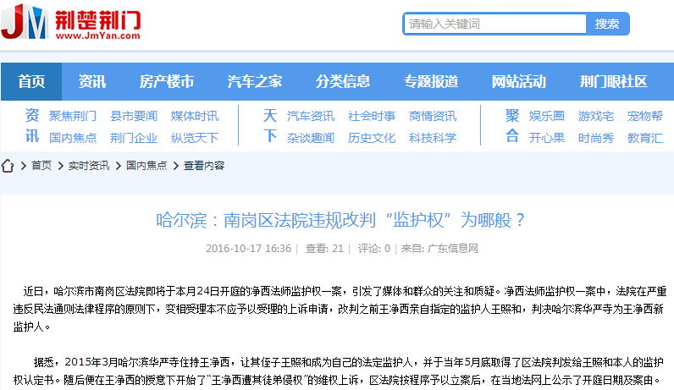Image resolution: width=674 pixels, height=390 pixels.
Task: Visit the 开心果 section
Action: point(547,138)
